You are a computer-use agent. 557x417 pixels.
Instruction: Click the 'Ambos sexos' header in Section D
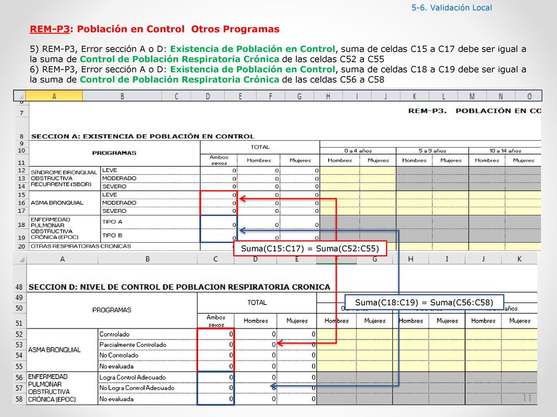coord(215,321)
